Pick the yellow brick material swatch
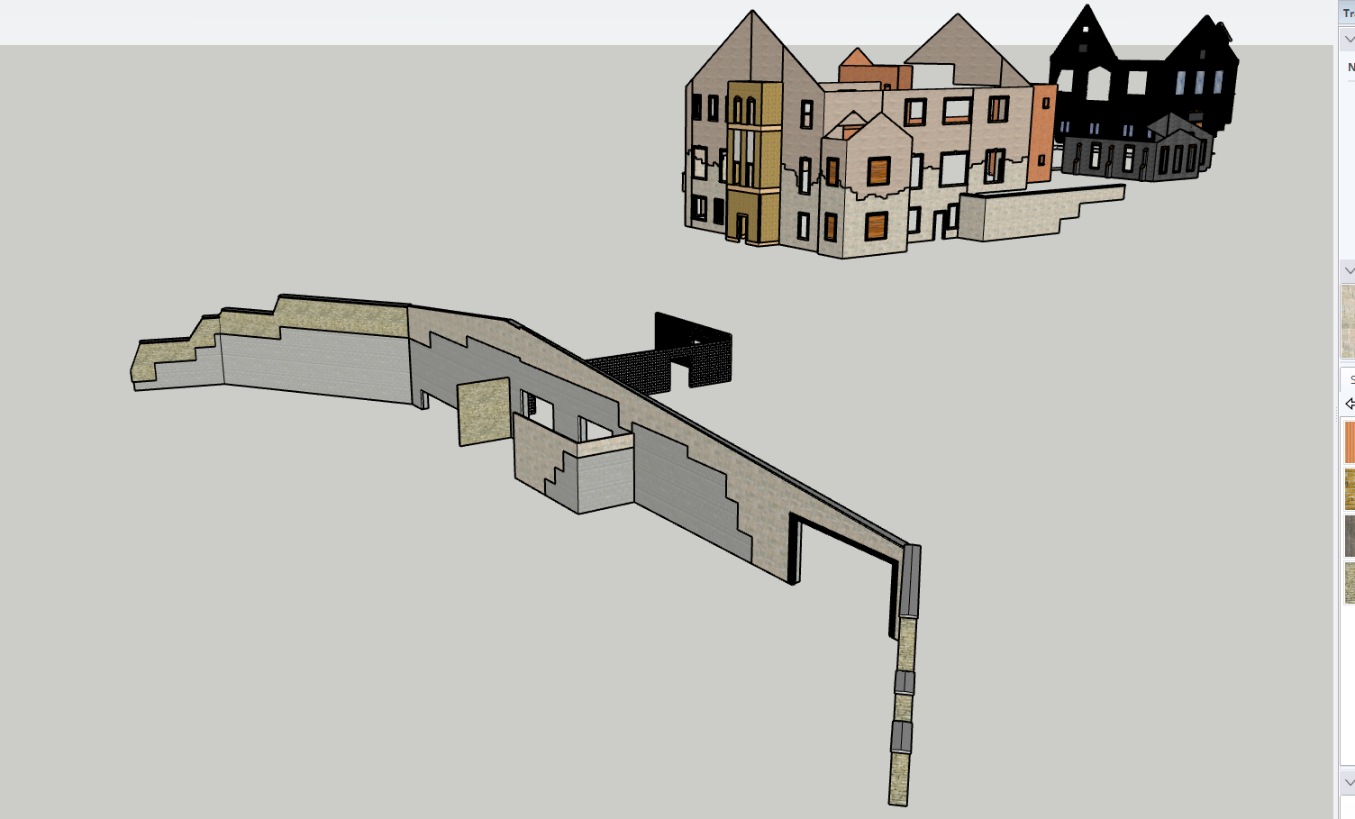The height and width of the screenshot is (819, 1355). [1350, 489]
